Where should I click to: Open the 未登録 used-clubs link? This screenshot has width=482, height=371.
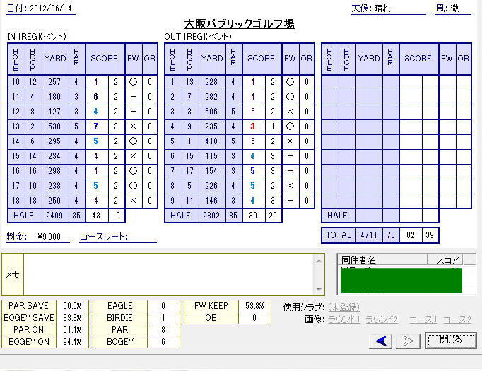[x=343, y=307]
